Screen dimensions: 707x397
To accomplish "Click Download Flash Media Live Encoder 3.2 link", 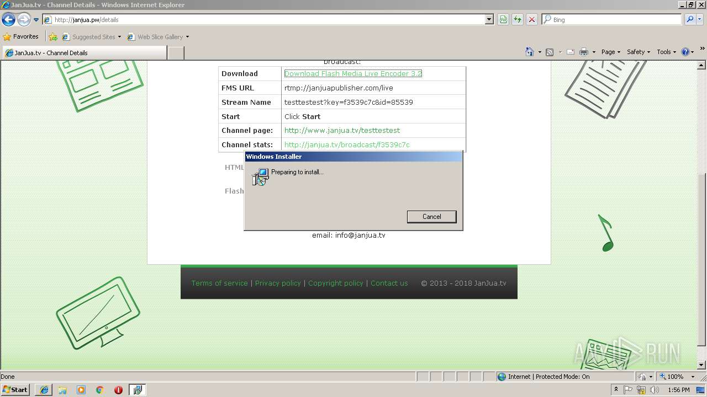I will click(353, 73).
